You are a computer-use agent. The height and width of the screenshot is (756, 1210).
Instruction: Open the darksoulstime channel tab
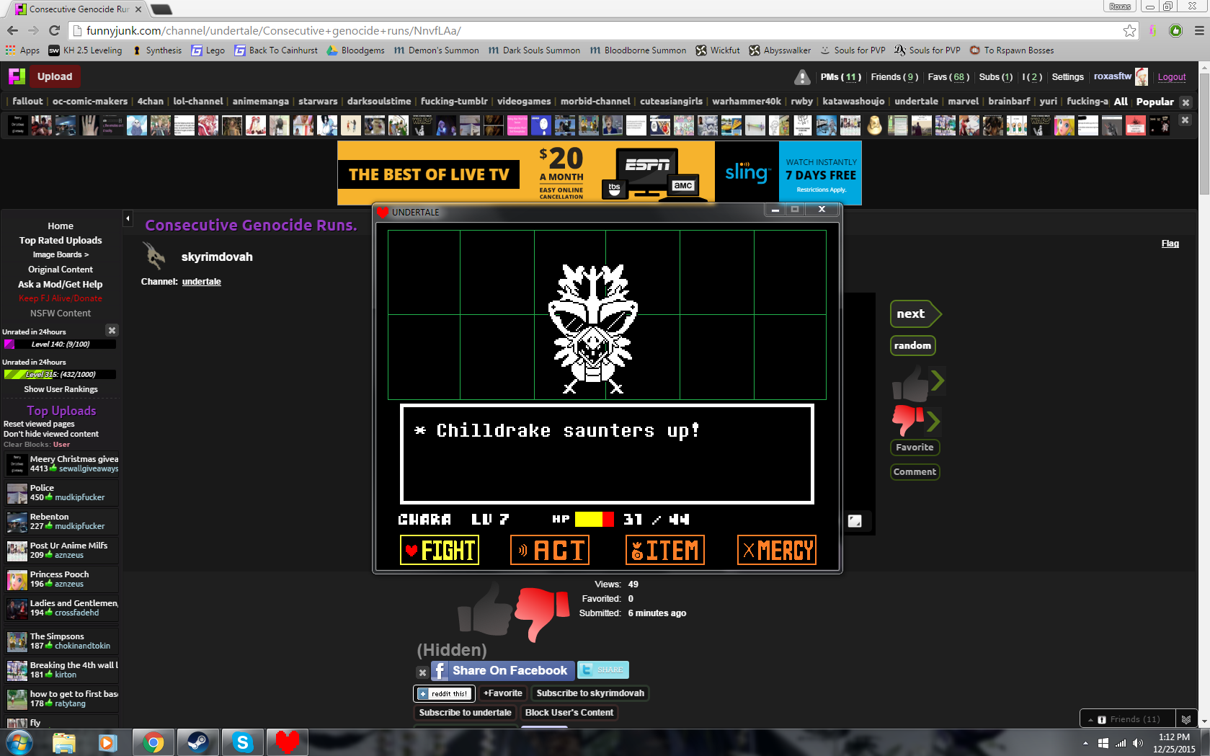tap(379, 102)
